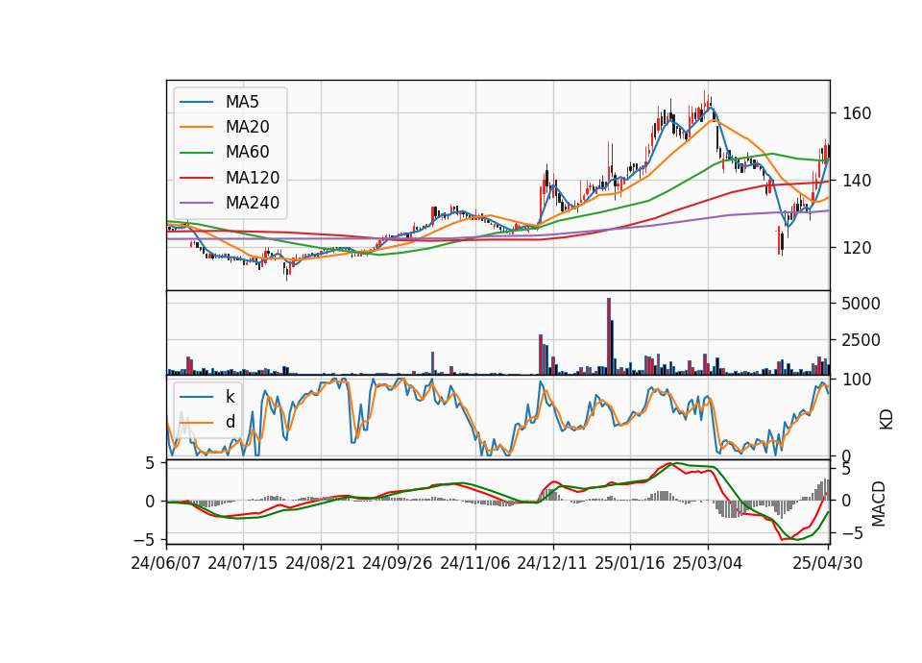The image size is (922, 663).
Task: Click the MA120 legend label
Action: point(253,178)
